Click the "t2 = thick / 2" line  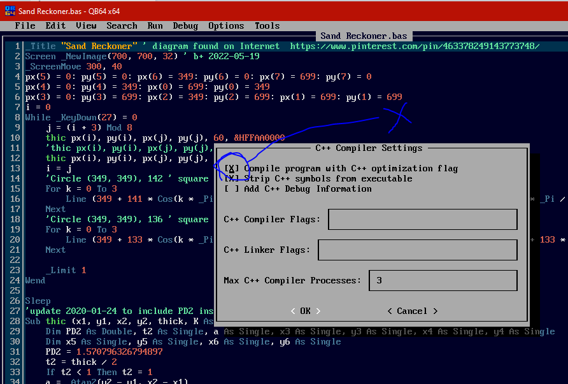[81, 362]
